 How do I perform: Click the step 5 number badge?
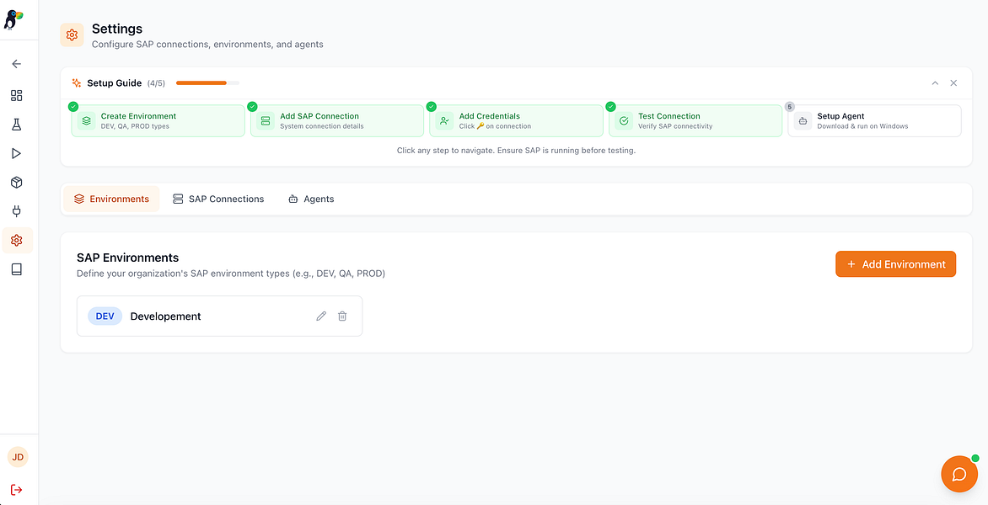coord(790,106)
